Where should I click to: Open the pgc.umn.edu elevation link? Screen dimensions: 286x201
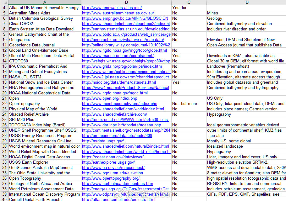click(x=113, y=173)
